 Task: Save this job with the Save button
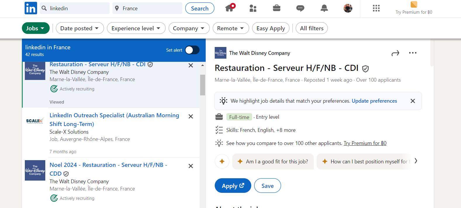click(268, 186)
